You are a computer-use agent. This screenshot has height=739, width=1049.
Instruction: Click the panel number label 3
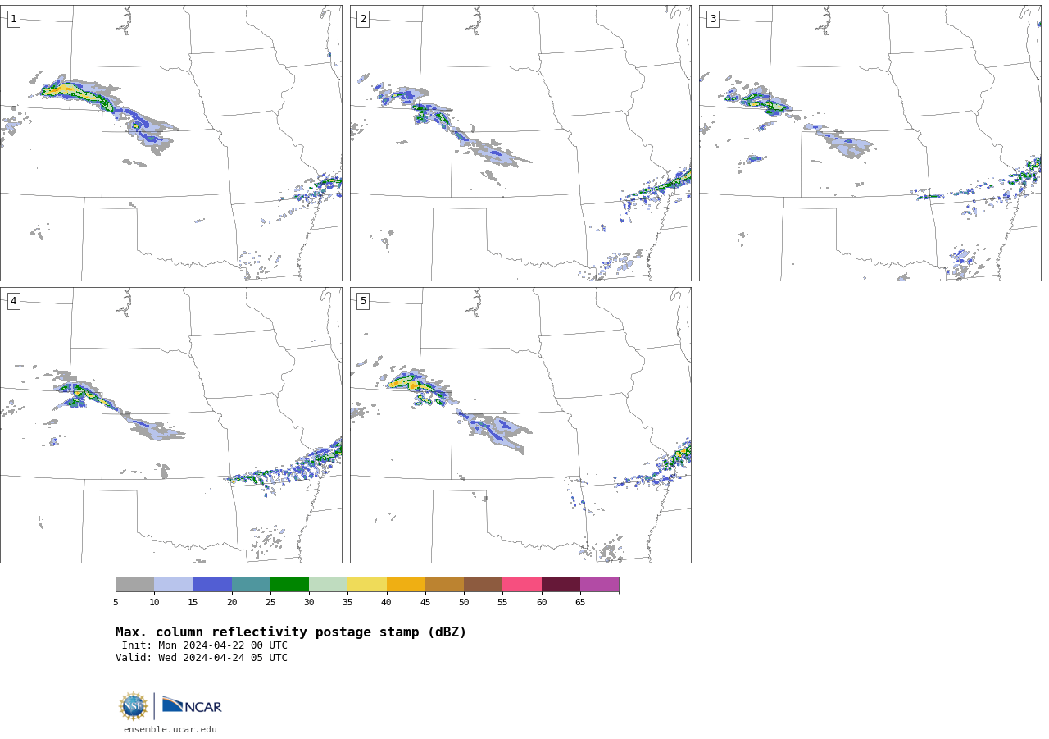712,19
